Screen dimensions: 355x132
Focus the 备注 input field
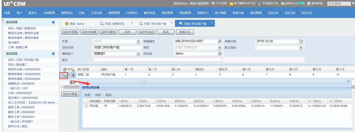tap(158, 59)
